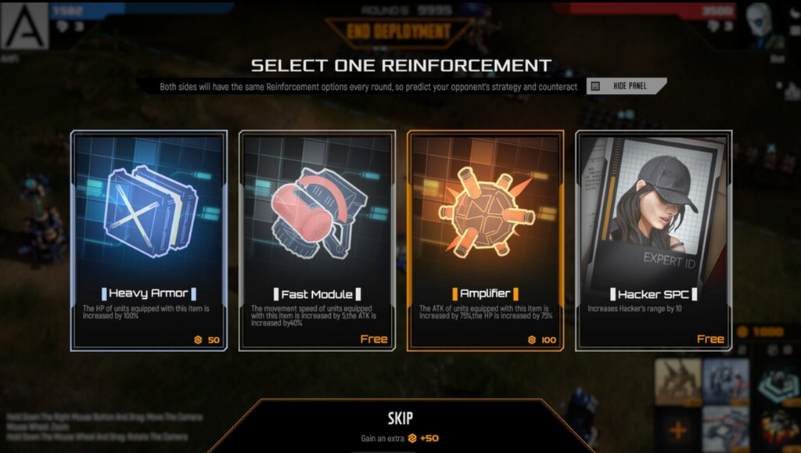Skip reinforcement to gain extra 50
801x453 pixels.
(400, 426)
